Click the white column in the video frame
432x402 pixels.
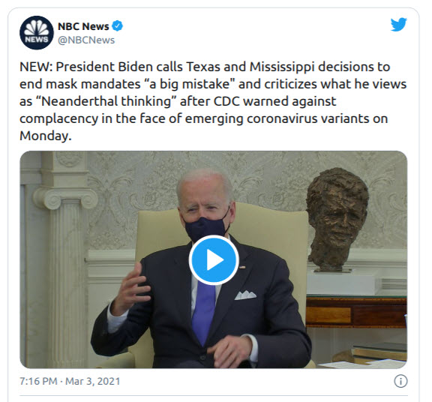pyautogui.click(x=65, y=265)
